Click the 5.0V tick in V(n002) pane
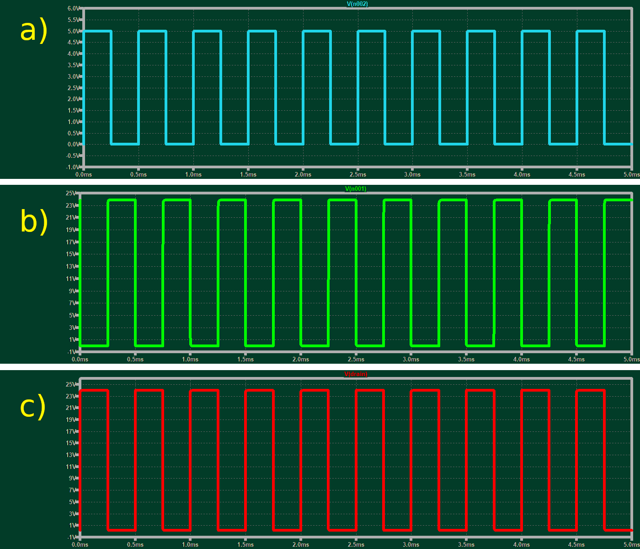Image resolution: width=640 pixels, height=549 pixels. 75,32
